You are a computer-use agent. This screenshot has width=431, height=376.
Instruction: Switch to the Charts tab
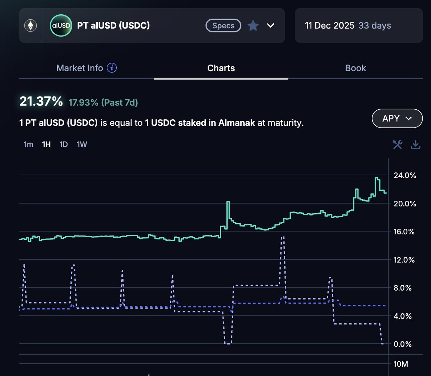click(x=221, y=68)
